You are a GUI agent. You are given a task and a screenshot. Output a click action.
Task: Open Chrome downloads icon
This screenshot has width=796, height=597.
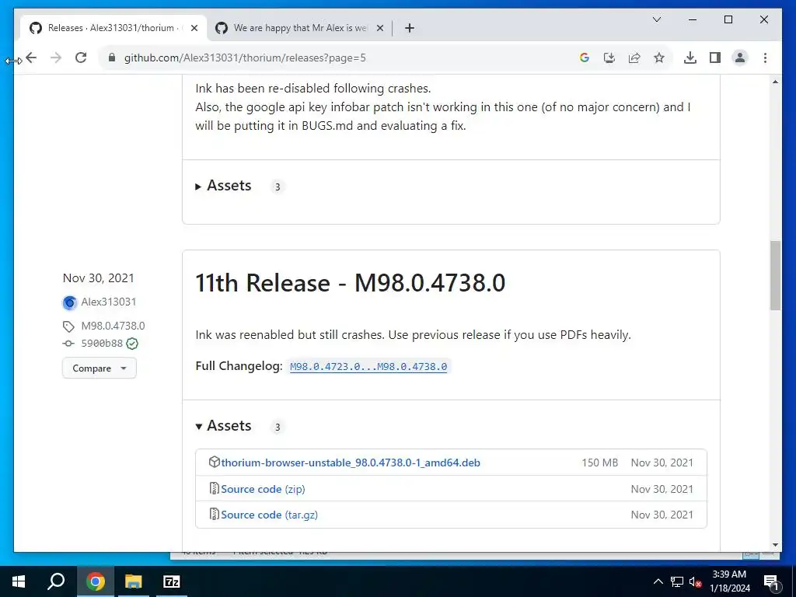[690, 58]
